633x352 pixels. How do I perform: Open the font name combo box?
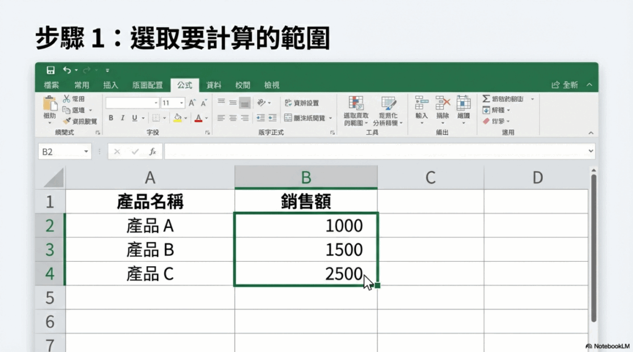(x=132, y=103)
